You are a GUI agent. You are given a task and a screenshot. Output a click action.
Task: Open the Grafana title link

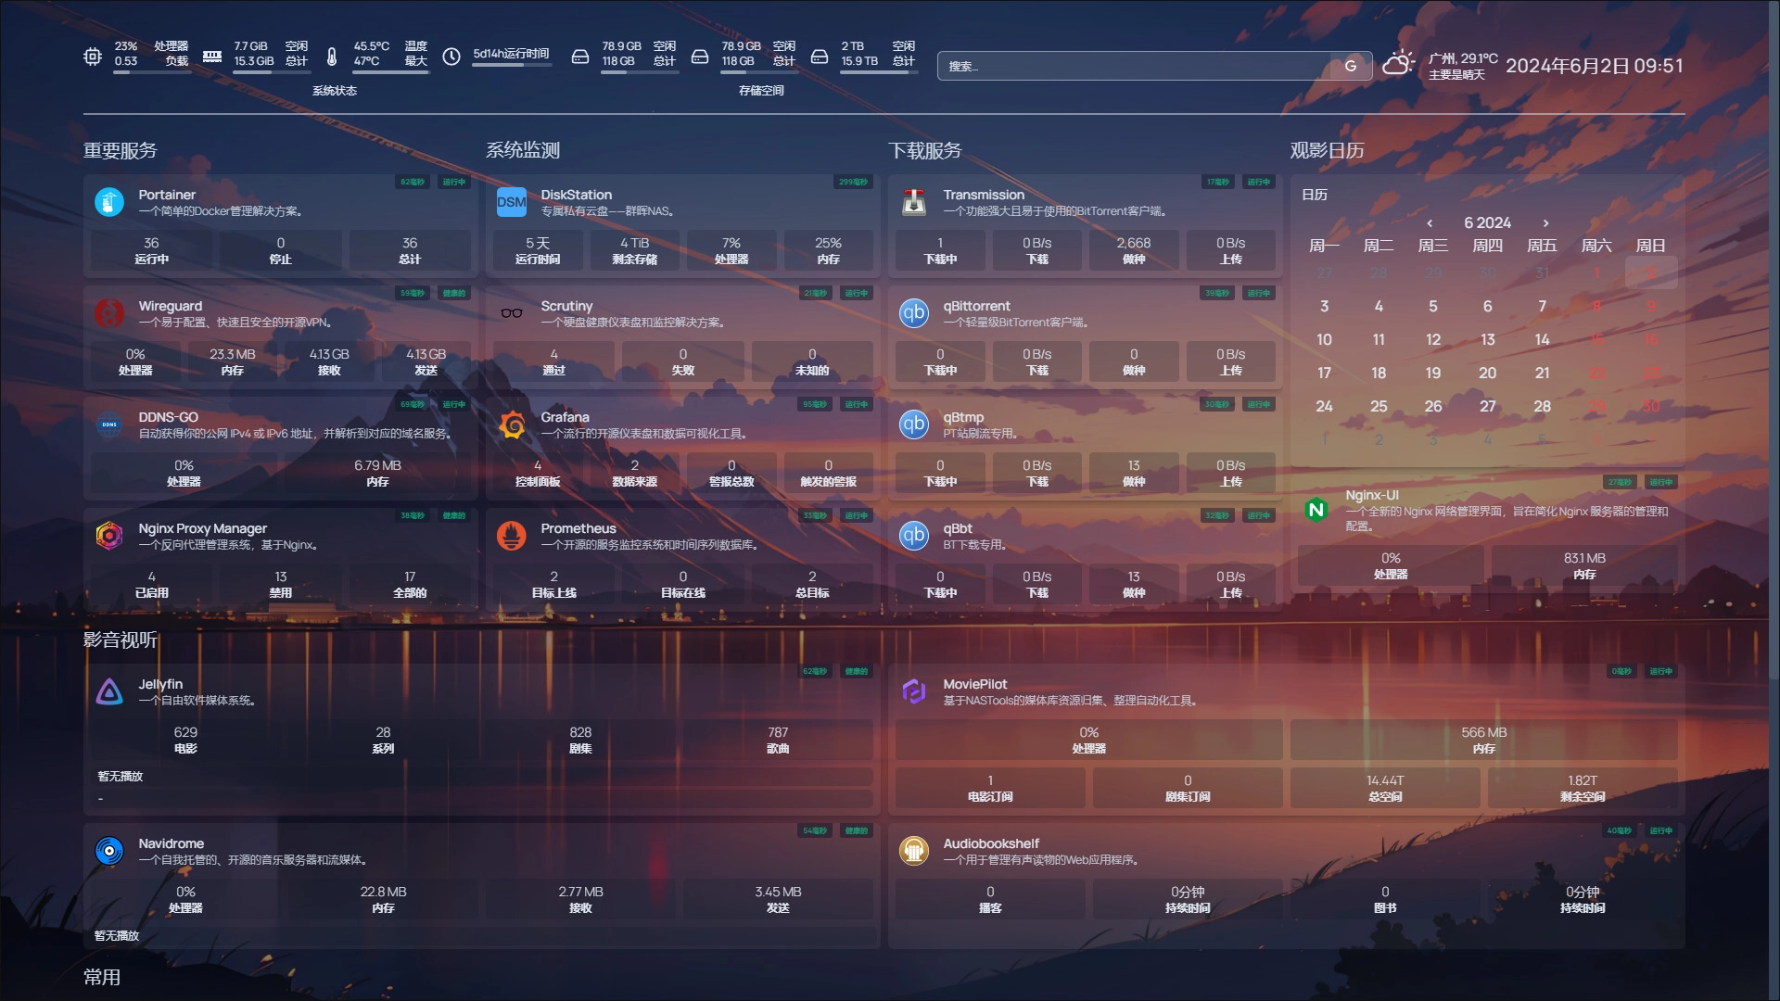pyautogui.click(x=566, y=417)
